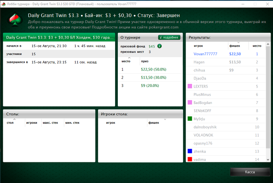This screenshot has width=273, height=183.
Task: Click the pink color tag next to LEXTER5
Action: click(x=190, y=86)
